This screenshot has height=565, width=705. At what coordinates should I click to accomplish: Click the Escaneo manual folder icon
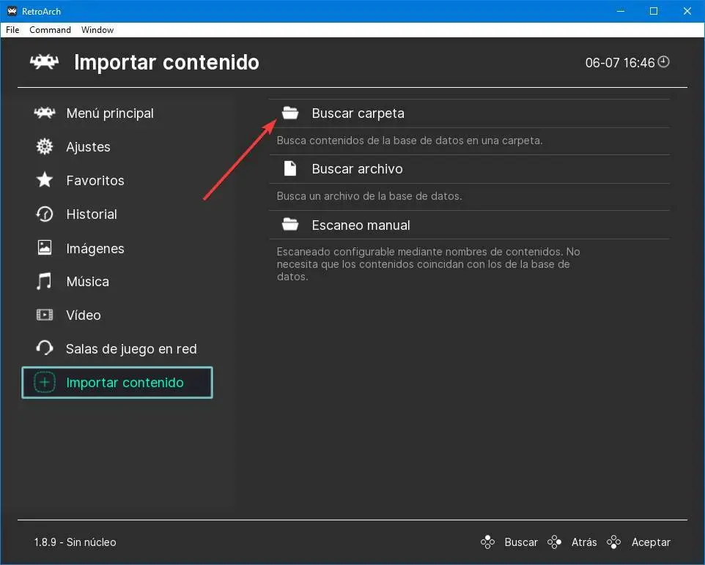[x=290, y=224]
